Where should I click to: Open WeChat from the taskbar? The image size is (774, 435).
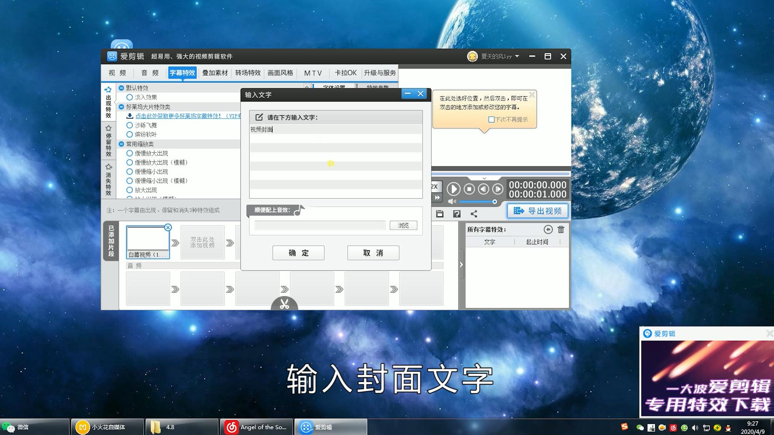[x=35, y=427]
